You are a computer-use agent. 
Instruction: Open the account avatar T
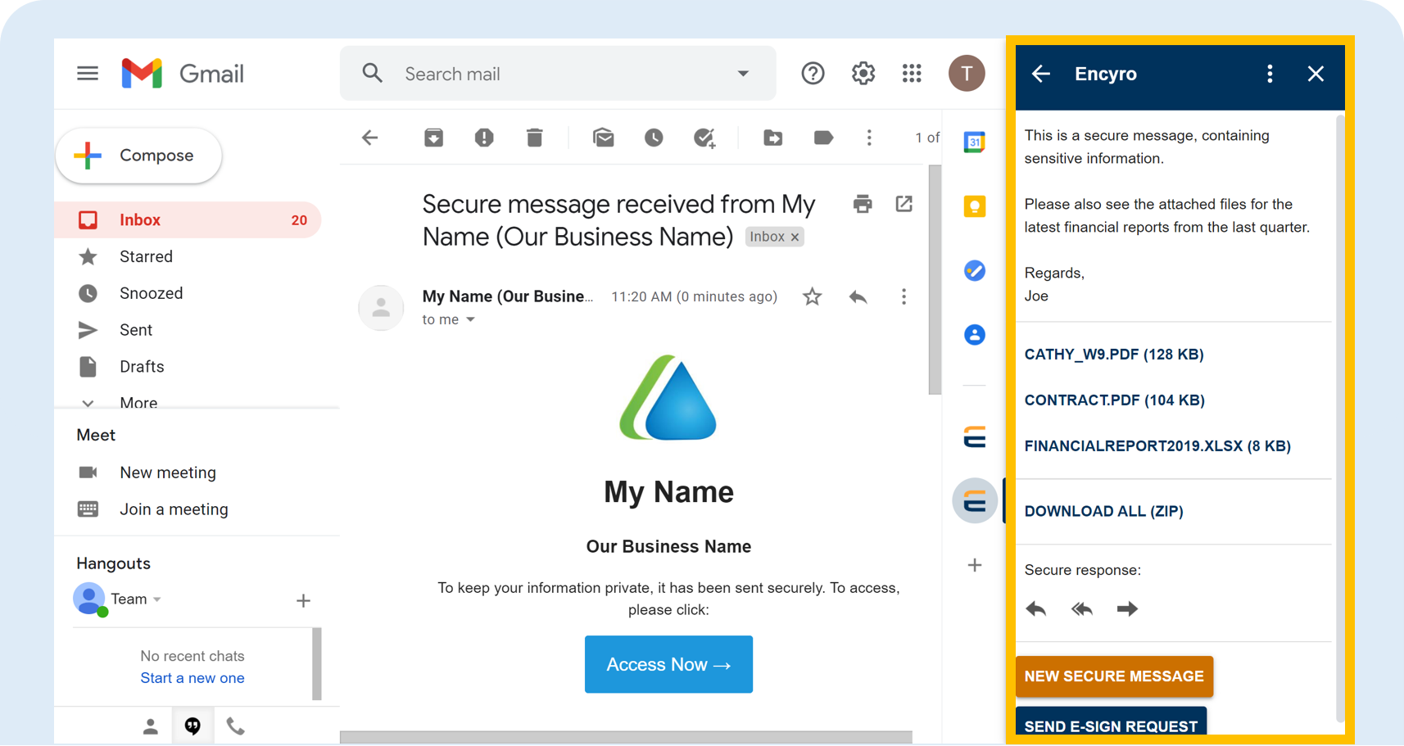(967, 74)
